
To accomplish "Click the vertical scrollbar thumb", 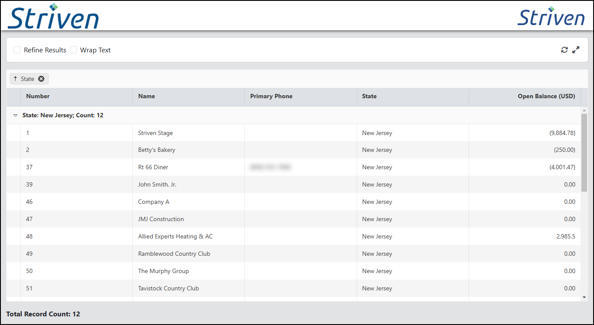I will [x=584, y=153].
